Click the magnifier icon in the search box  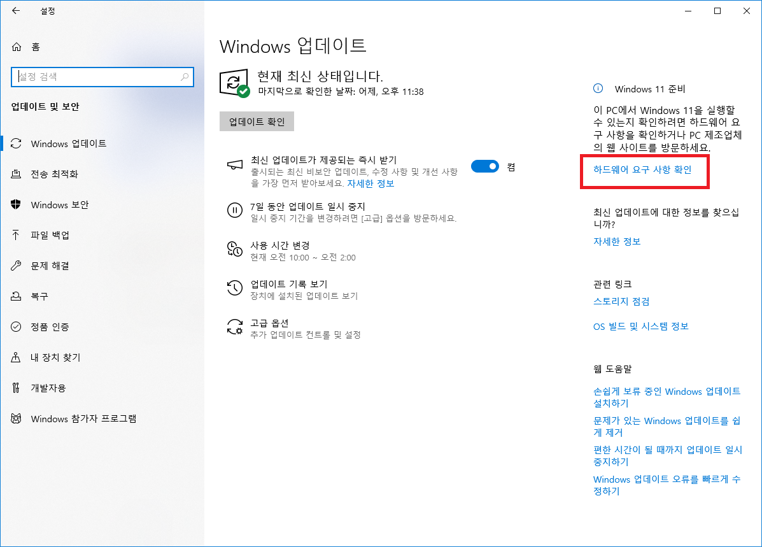pyautogui.click(x=185, y=77)
